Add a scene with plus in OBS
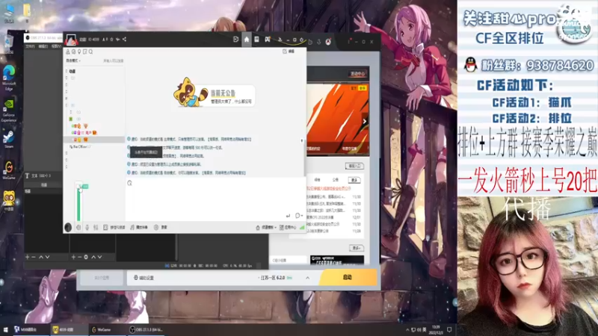 pos(27,257)
